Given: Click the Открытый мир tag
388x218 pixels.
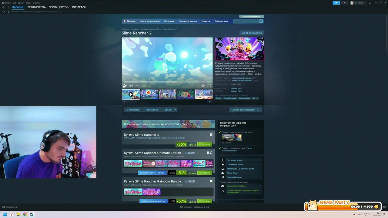Looking at the screenshot, I should (x=244, y=98).
